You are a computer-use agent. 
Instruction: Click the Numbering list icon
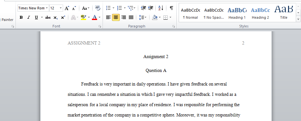120,8
